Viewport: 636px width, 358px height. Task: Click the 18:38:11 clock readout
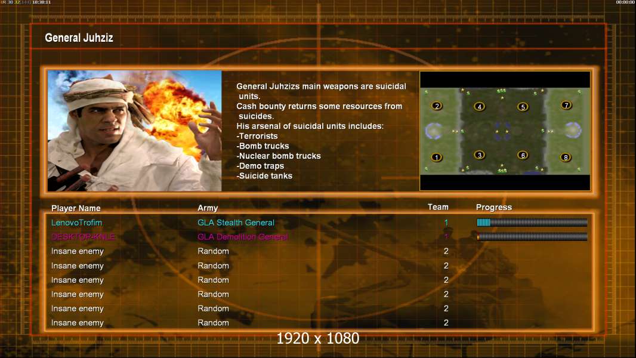click(42, 2)
